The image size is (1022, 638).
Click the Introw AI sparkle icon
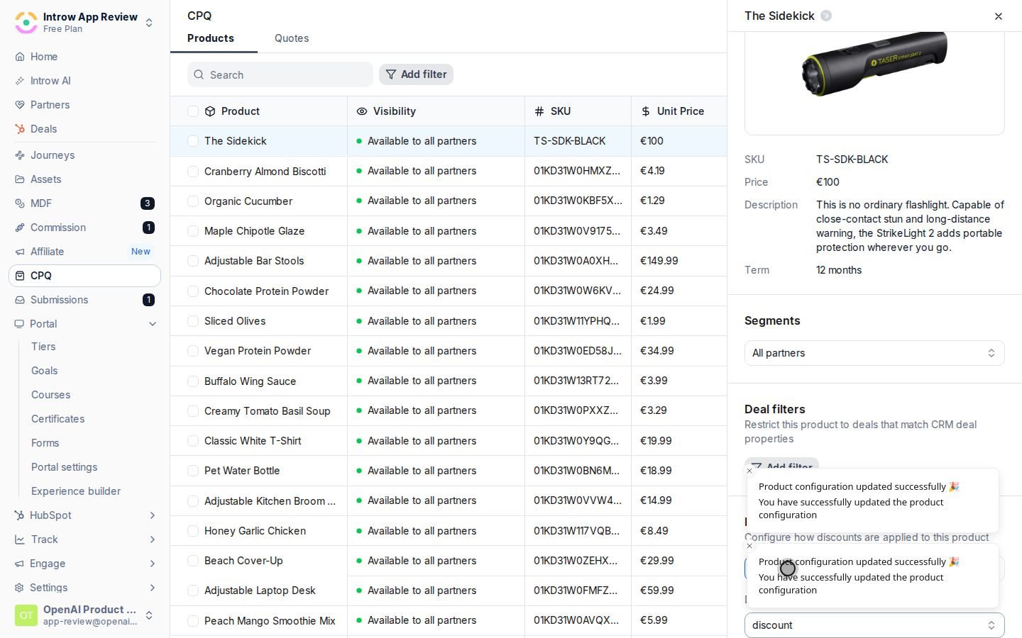(x=20, y=81)
